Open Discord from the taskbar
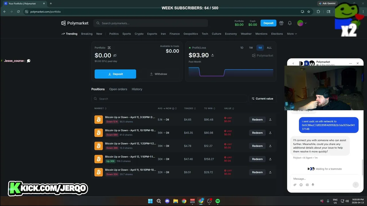367x206 pixels. click(167, 201)
